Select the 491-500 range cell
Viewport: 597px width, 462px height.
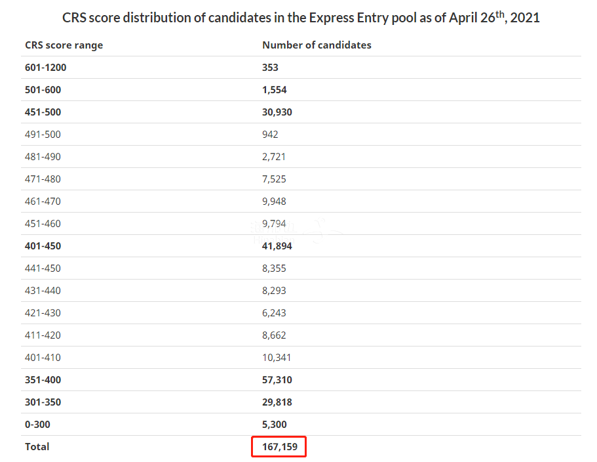tap(43, 135)
